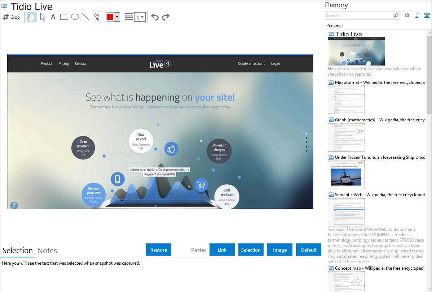Click the shopping cart circle icon
The image size is (432, 292).
point(201,185)
